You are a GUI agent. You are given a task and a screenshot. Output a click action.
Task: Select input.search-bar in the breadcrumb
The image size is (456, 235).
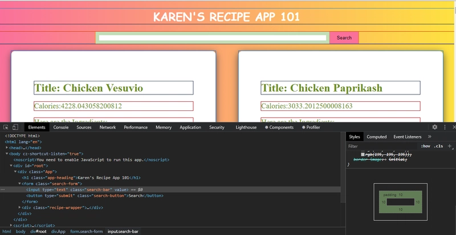pos(123,232)
